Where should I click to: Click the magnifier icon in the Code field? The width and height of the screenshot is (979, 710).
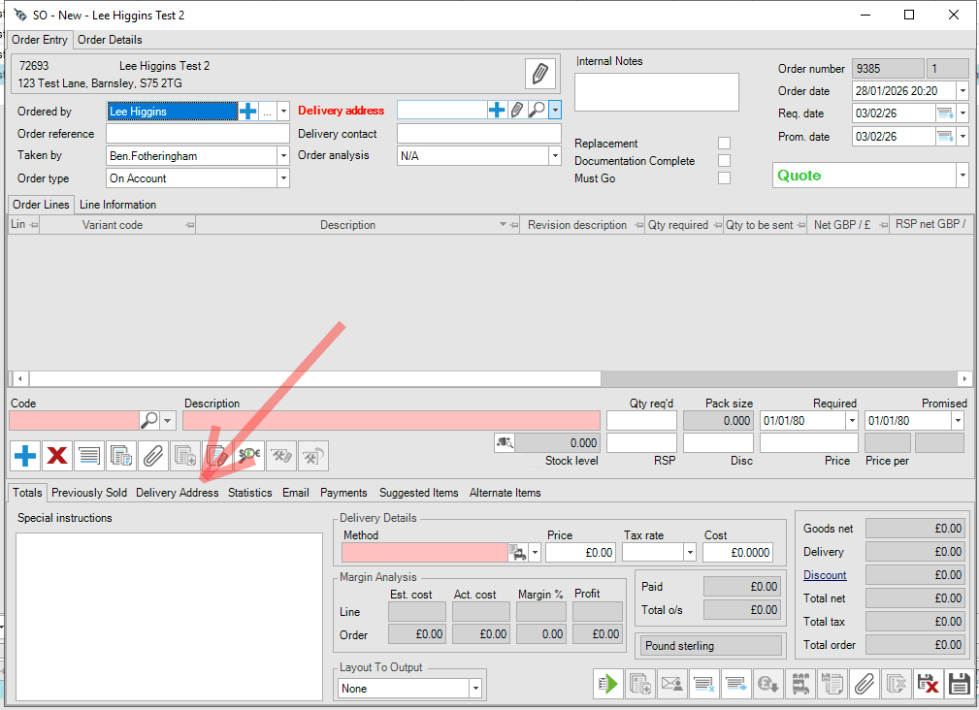tap(149, 421)
